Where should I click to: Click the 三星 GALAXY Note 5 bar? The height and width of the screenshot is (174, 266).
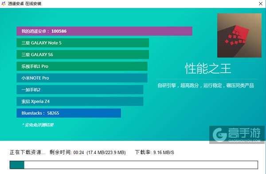(x=82, y=43)
